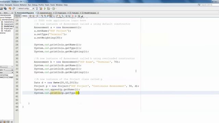Open the Profile Project dropdown arrow

click(56, 9)
